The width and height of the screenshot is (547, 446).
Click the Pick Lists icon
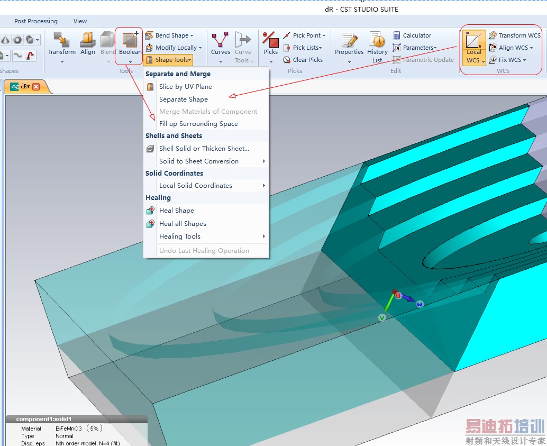[287, 48]
